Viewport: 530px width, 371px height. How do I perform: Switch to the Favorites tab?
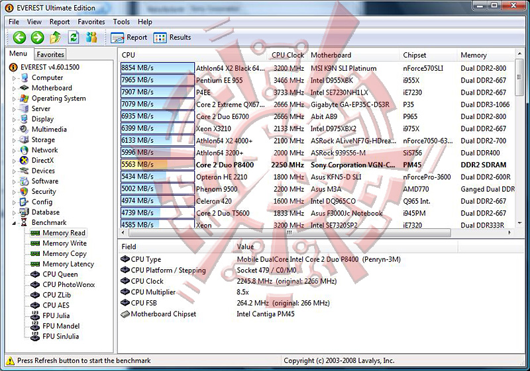click(x=50, y=54)
